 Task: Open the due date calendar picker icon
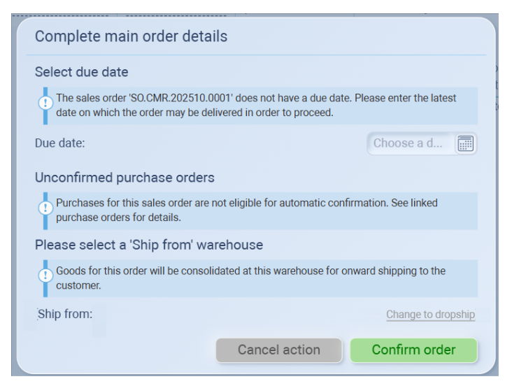465,144
